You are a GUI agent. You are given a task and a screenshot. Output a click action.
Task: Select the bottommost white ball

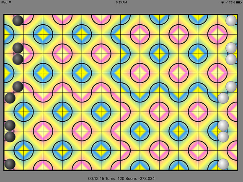click(223, 164)
